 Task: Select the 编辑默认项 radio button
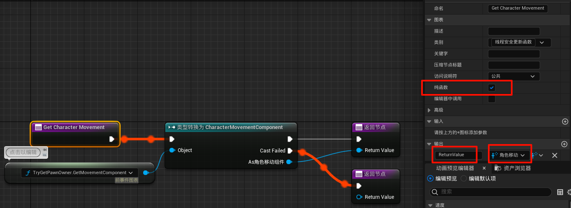(464, 178)
